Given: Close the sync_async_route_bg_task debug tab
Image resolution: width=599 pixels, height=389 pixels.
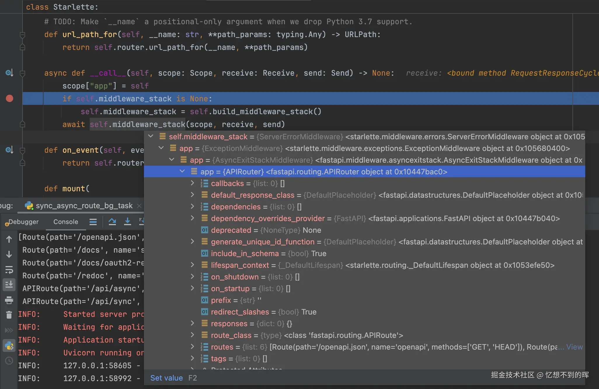Looking at the screenshot, I should tap(139, 206).
